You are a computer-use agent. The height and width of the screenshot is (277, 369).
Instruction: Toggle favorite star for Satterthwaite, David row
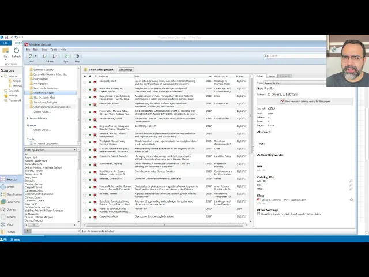pos(85,120)
